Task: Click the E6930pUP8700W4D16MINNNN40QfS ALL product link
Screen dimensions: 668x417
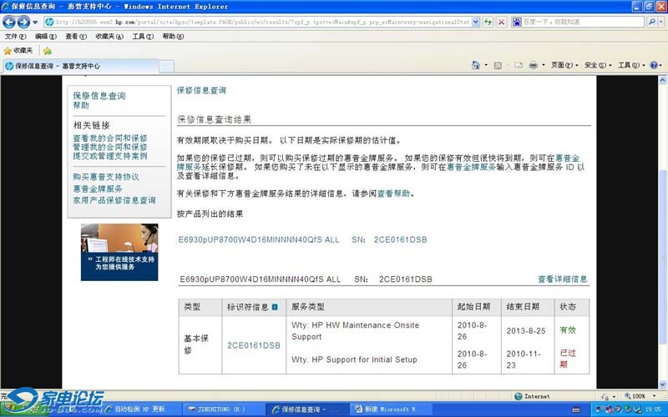Action: (259, 239)
